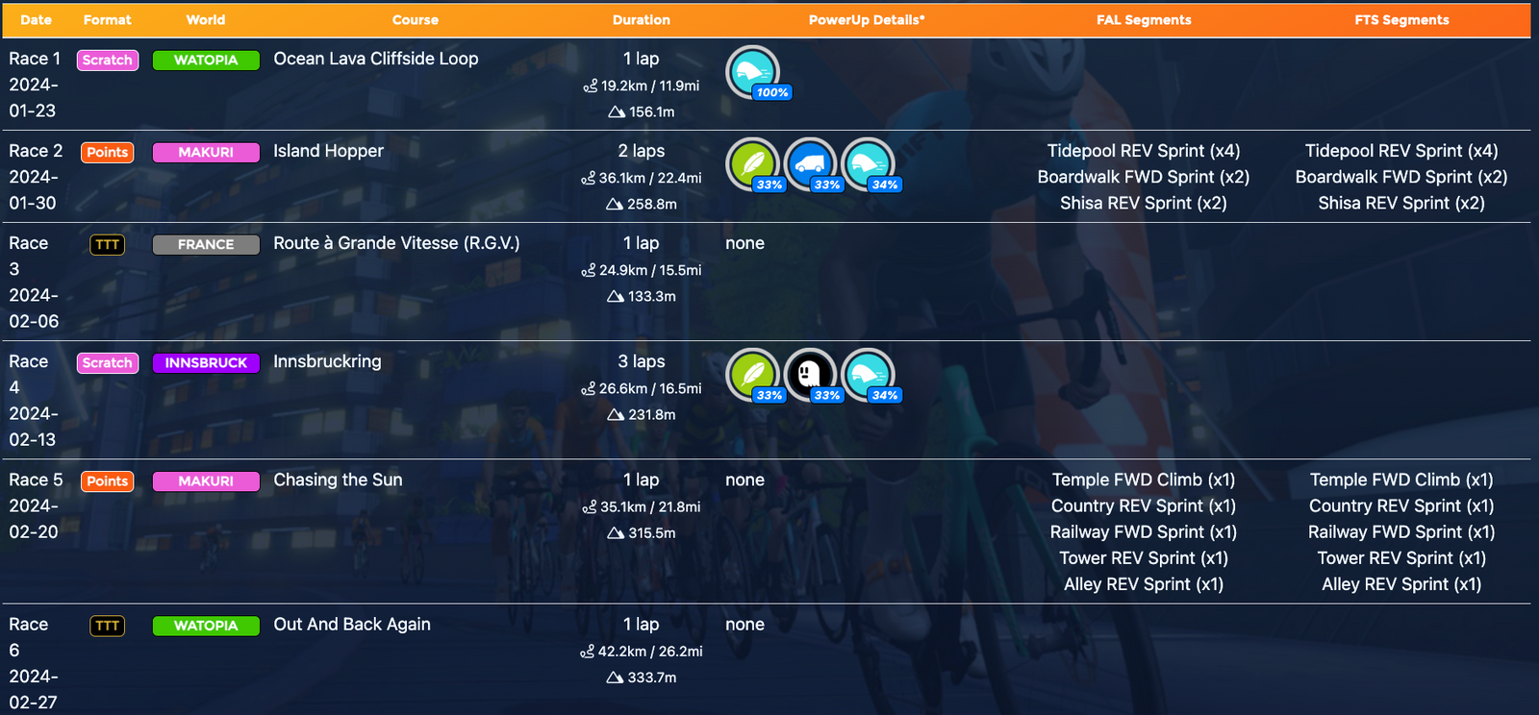Click distance icon beside 19.2km / 11.9mi
1539x715 pixels.
[x=591, y=86]
